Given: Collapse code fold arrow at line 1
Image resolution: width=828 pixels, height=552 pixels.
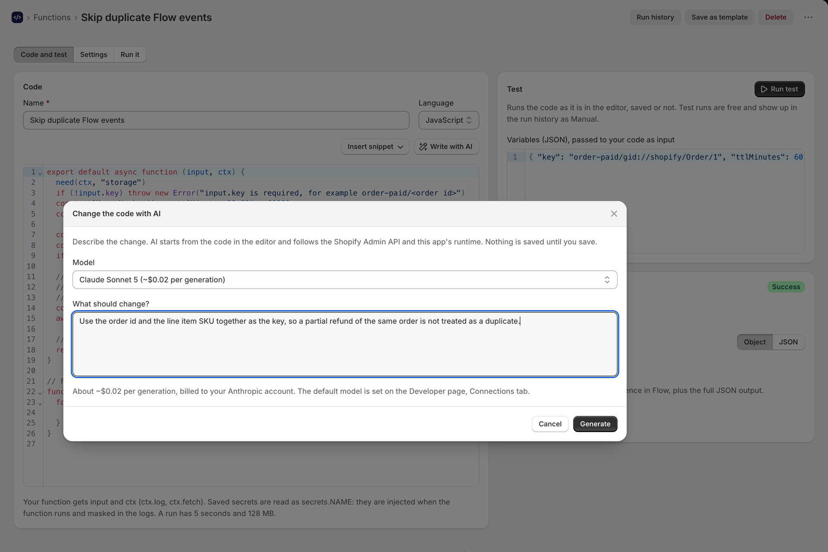Looking at the screenshot, I should pos(40,173).
